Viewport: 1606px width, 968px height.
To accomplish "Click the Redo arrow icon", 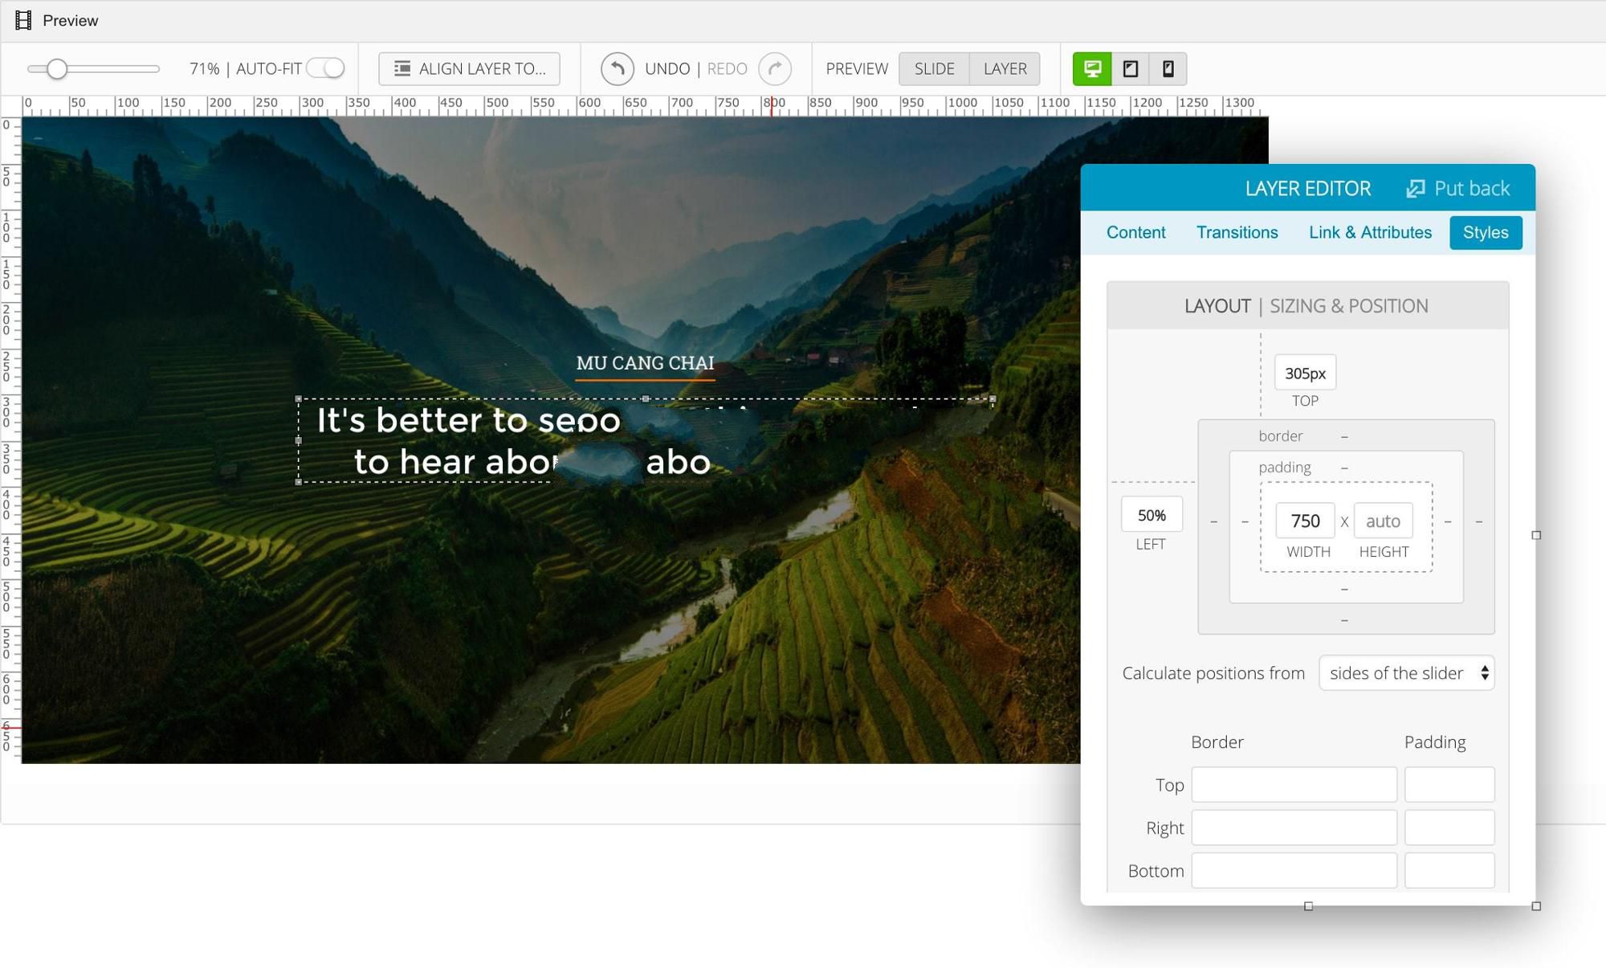I will point(775,69).
